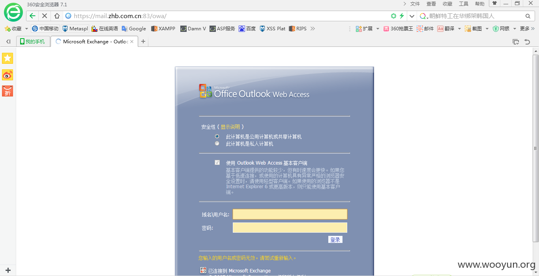Image resolution: width=539 pixels, height=276 pixels.
Task: Click the 登录 button
Action: (x=335, y=239)
